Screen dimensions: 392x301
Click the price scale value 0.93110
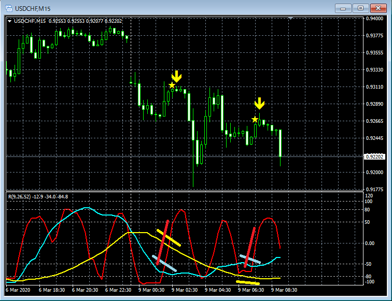374,87
